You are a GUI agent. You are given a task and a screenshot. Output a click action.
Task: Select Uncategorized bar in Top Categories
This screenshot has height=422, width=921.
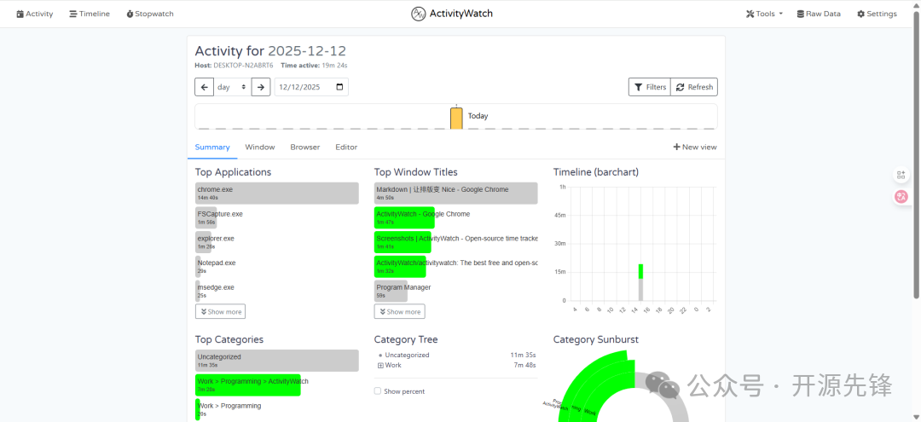pos(276,361)
